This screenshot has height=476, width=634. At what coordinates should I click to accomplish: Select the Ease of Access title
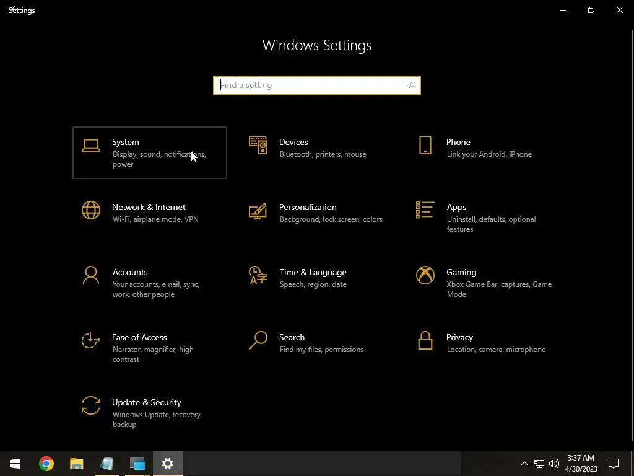[139, 338]
